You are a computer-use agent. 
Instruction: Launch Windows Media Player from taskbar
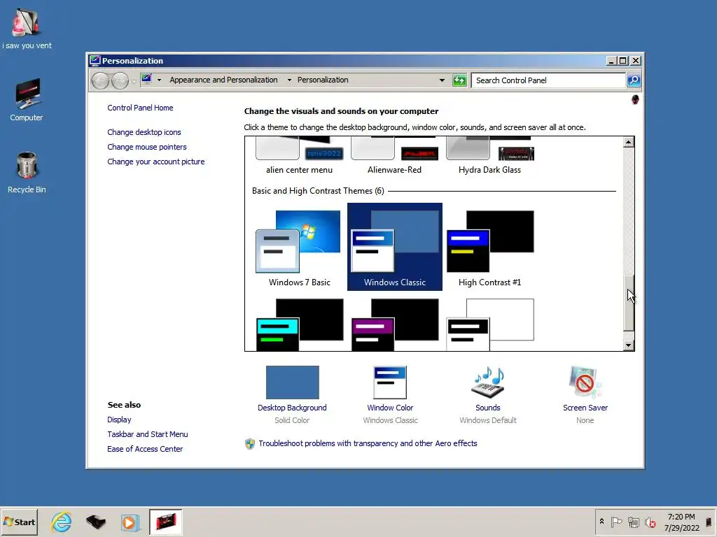130,522
